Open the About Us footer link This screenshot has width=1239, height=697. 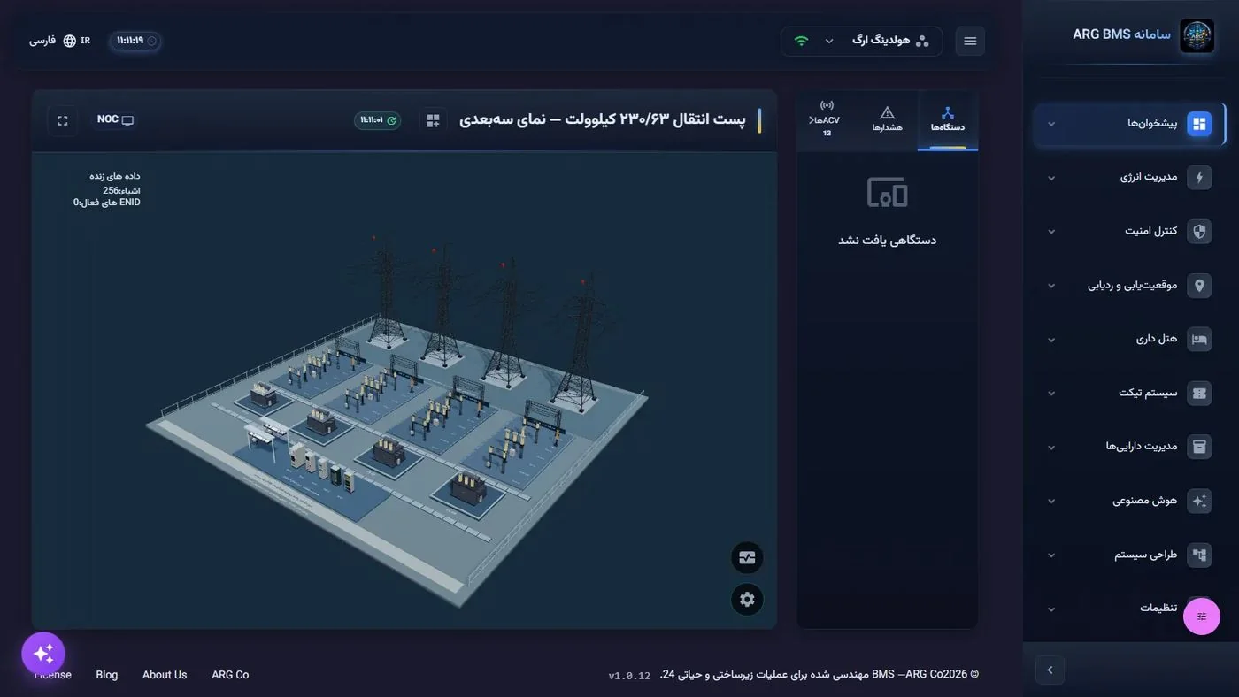pyautogui.click(x=165, y=675)
